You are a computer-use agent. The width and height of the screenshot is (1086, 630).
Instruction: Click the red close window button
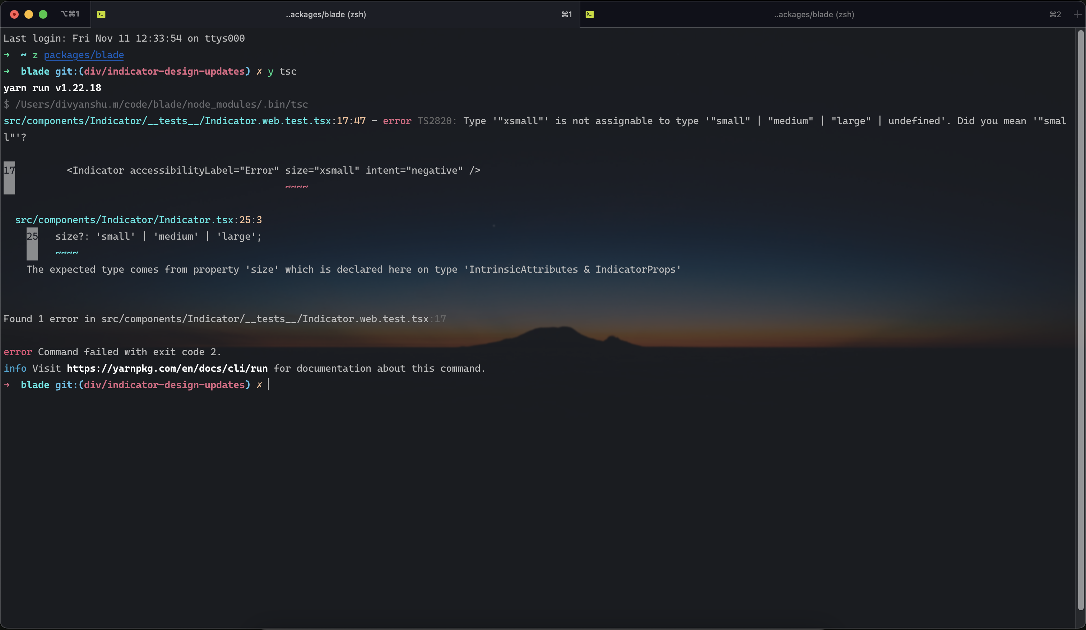coord(14,14)
